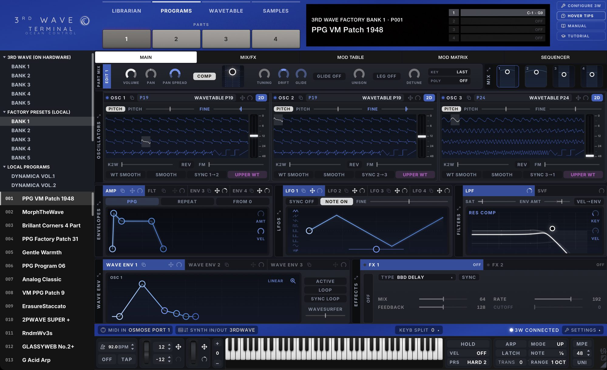Toggle LFO NOTE ON button
Image resolution: width=607 pixels, height=370 pixels.
(336, 202)
